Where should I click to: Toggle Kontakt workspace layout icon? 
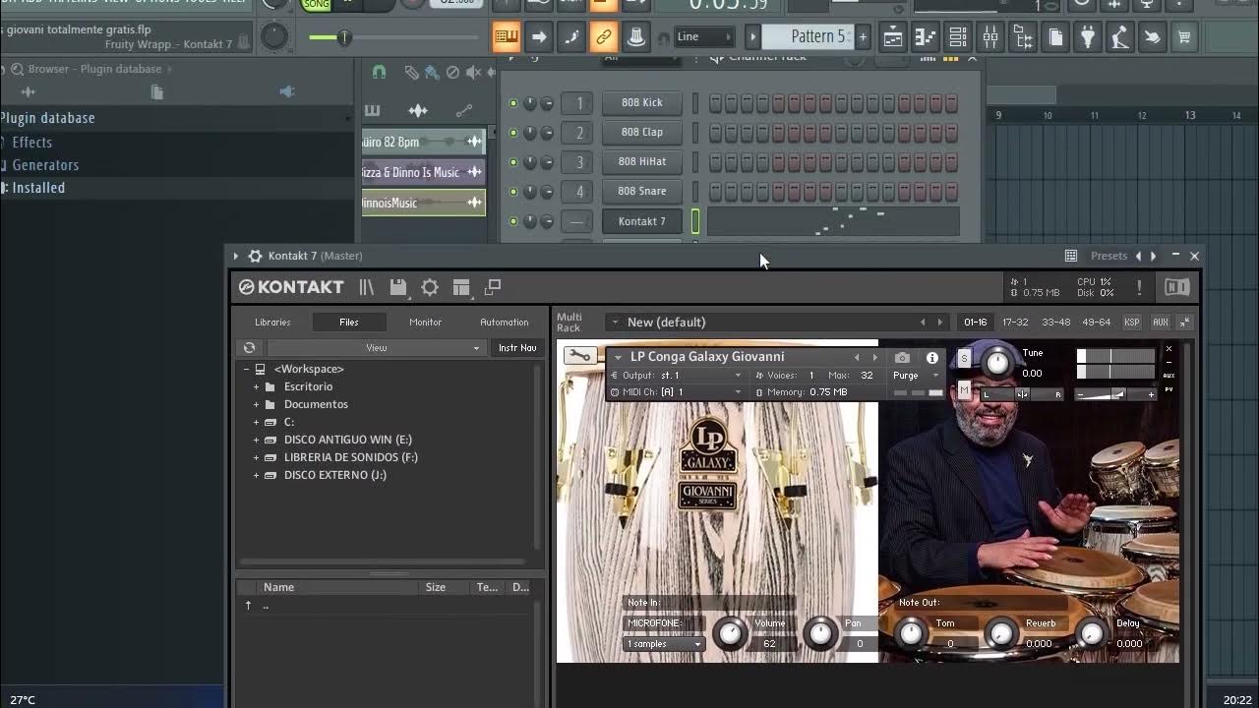461,287
